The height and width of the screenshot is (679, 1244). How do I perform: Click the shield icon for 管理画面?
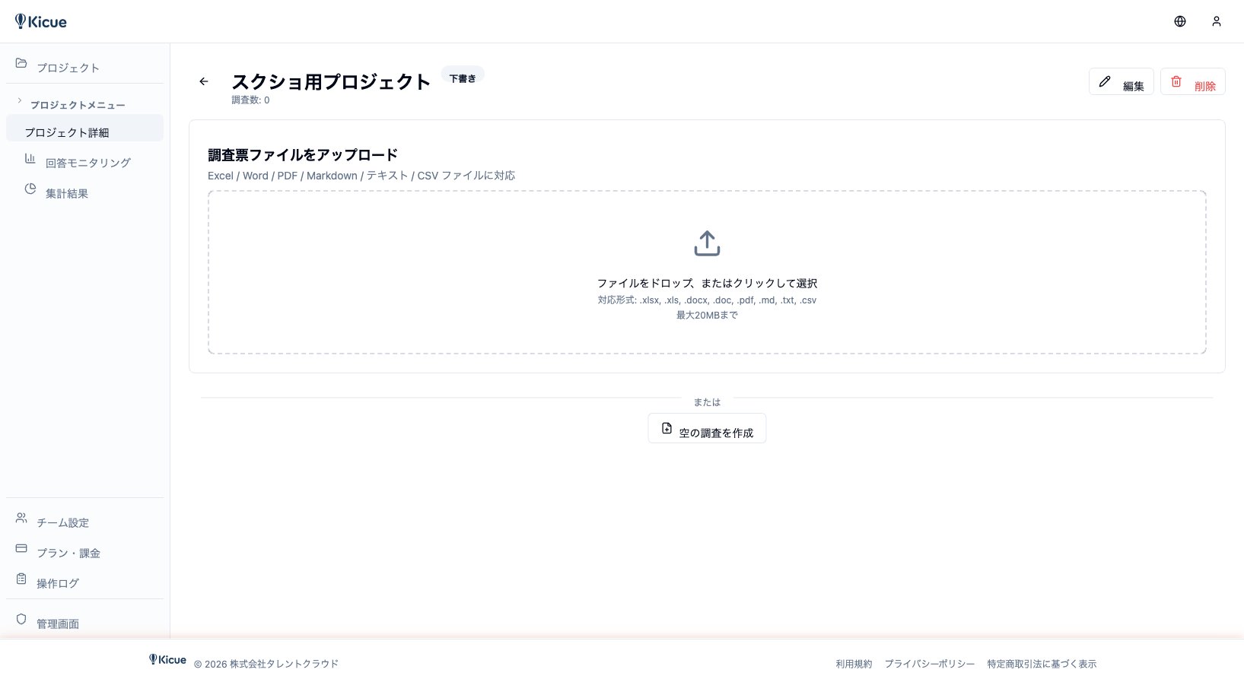tap(21, 619)
